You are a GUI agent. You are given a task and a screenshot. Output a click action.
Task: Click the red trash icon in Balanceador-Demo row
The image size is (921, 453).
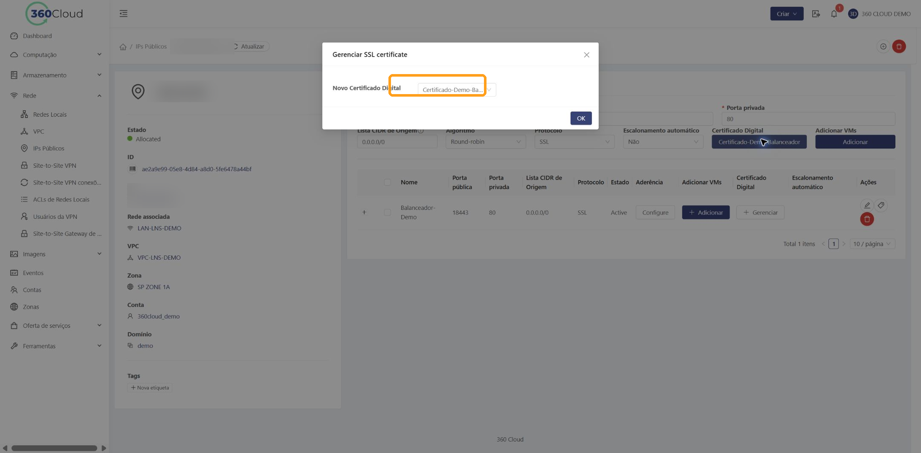867,219
